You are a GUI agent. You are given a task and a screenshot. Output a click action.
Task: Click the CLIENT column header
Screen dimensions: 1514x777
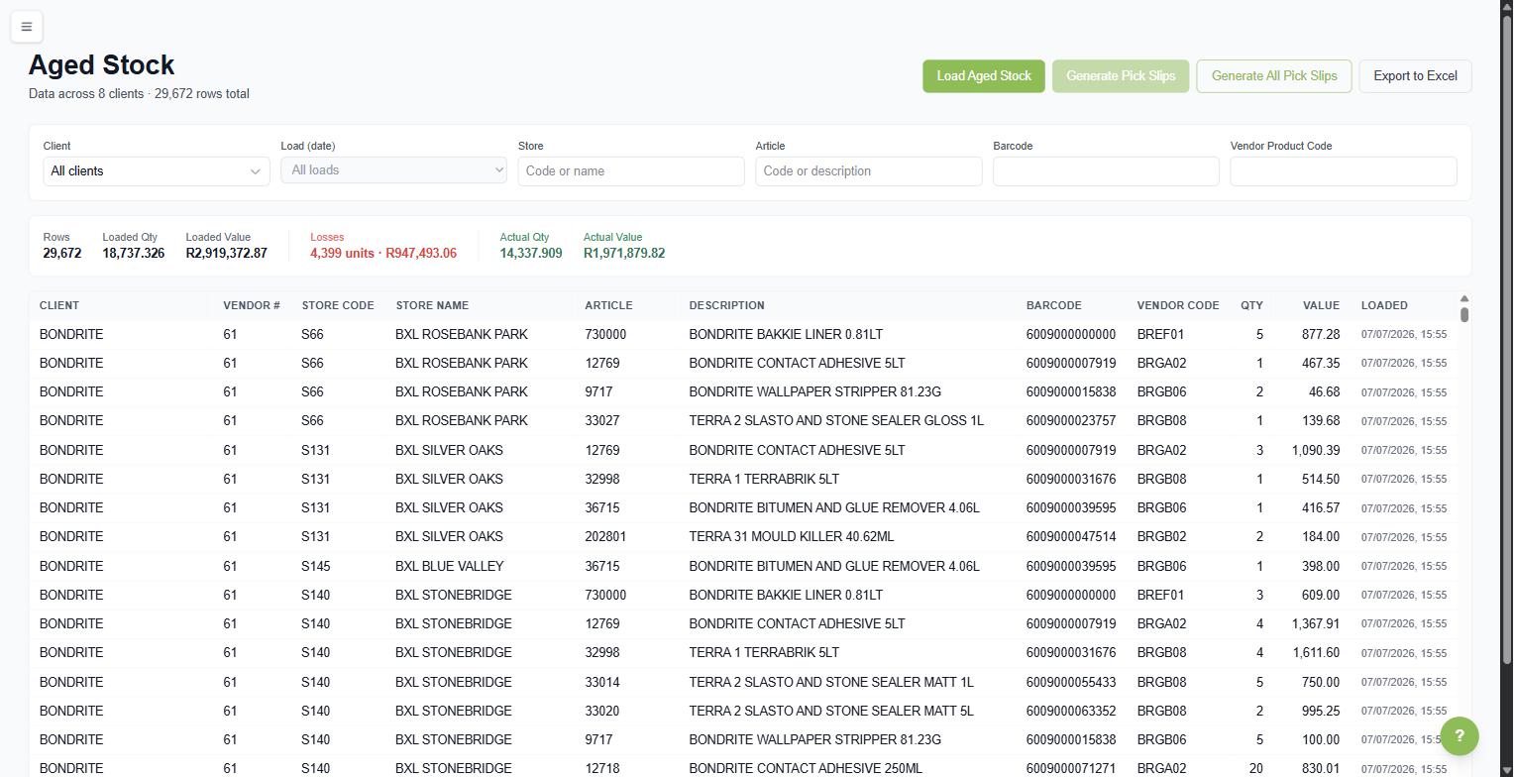click(59, 305)
